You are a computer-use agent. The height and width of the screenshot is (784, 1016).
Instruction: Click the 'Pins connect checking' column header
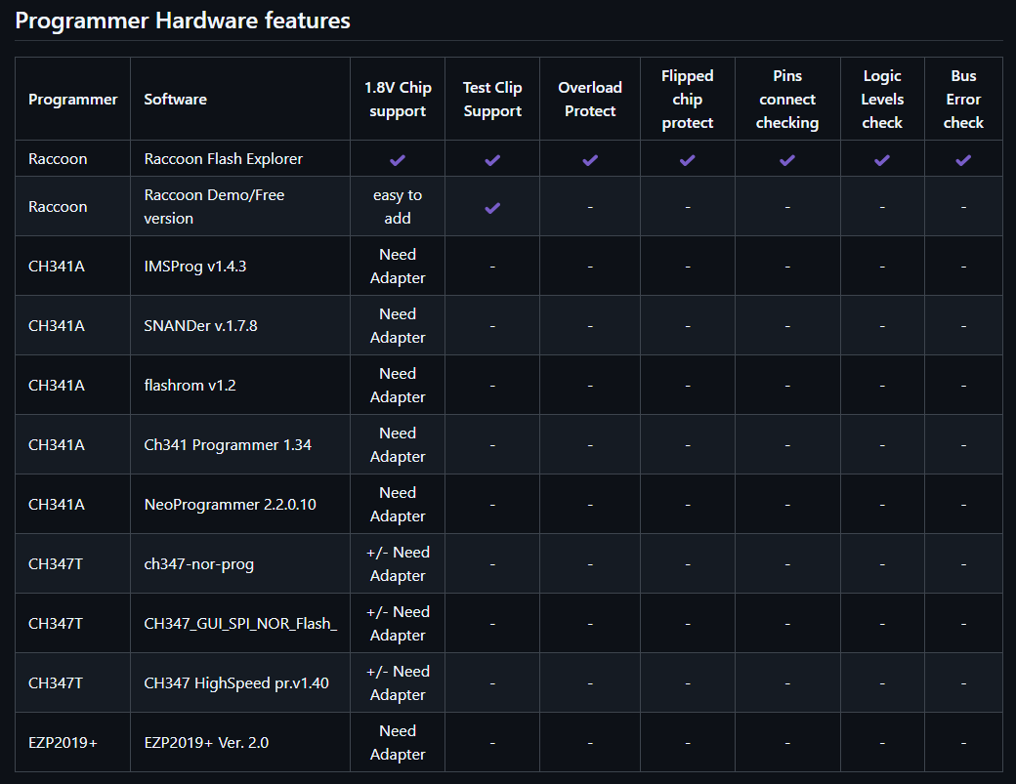tap(787, 99)
